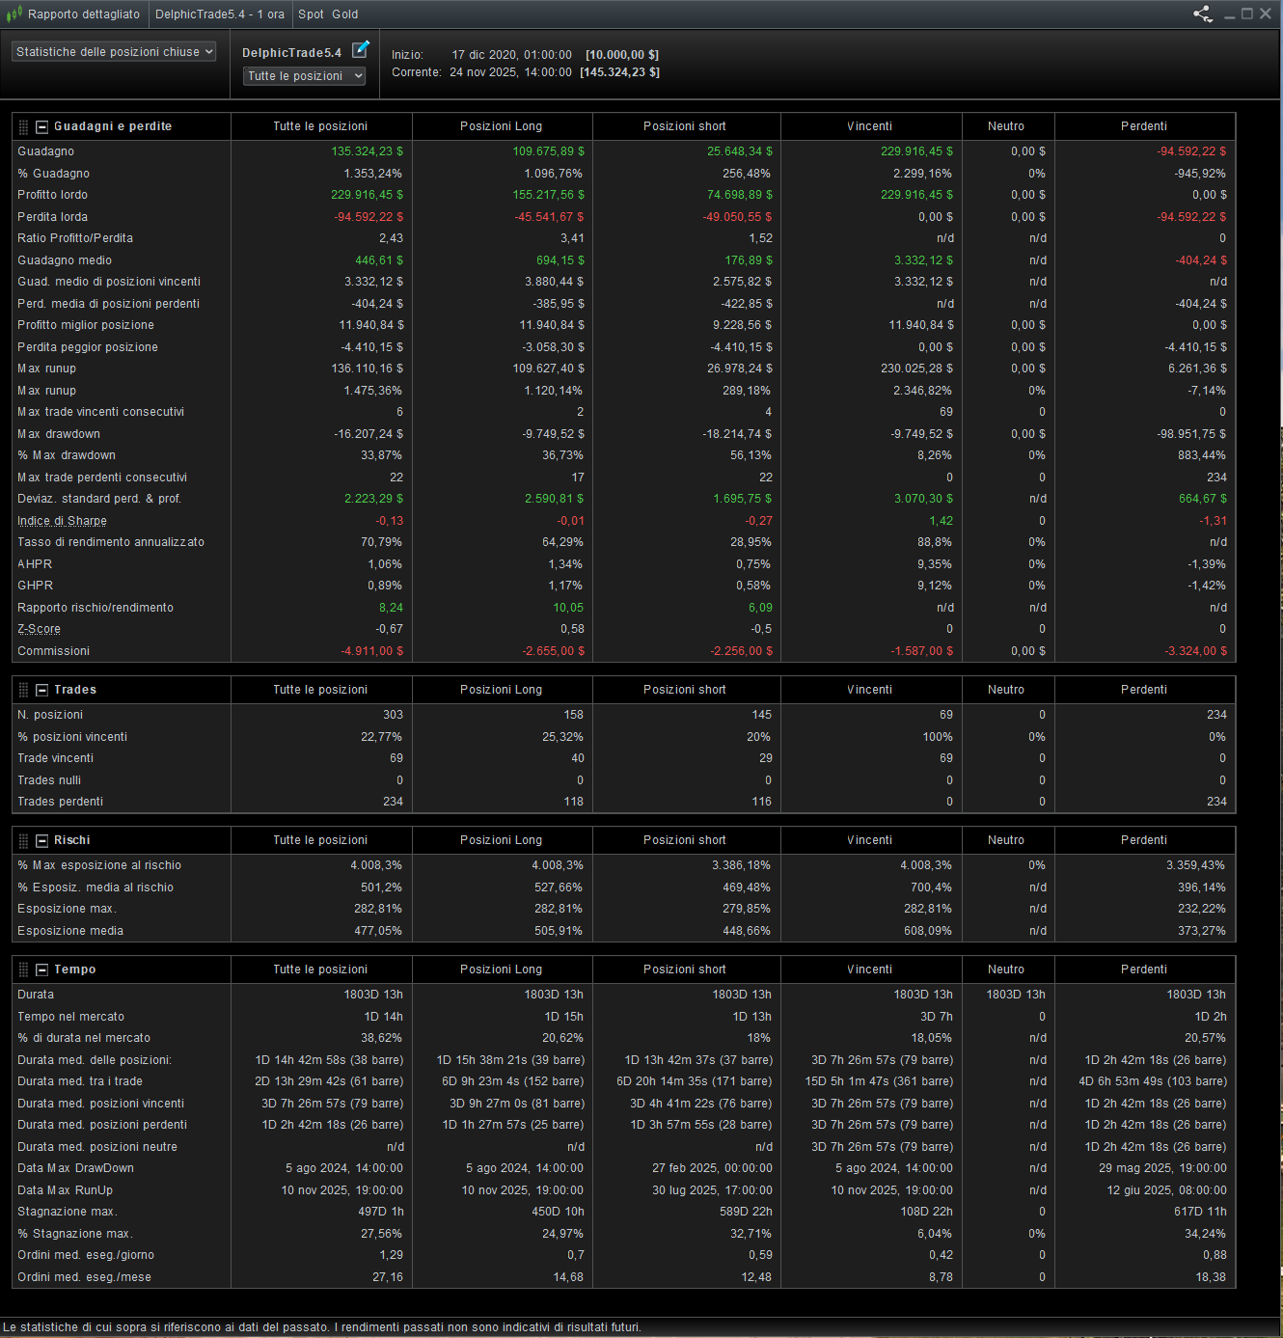Grab the drag handle of Guadagni e perdite
The image size is (1283, 1338).
pos(23,126)
